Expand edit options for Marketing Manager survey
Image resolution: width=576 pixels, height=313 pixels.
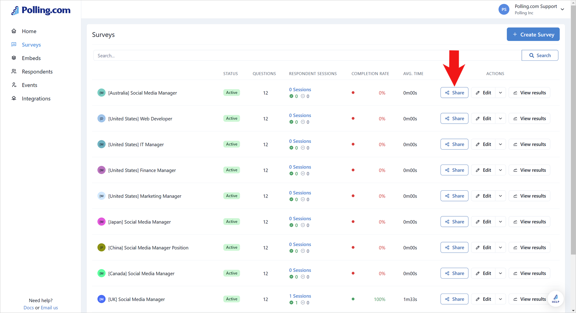pos(500,196)
